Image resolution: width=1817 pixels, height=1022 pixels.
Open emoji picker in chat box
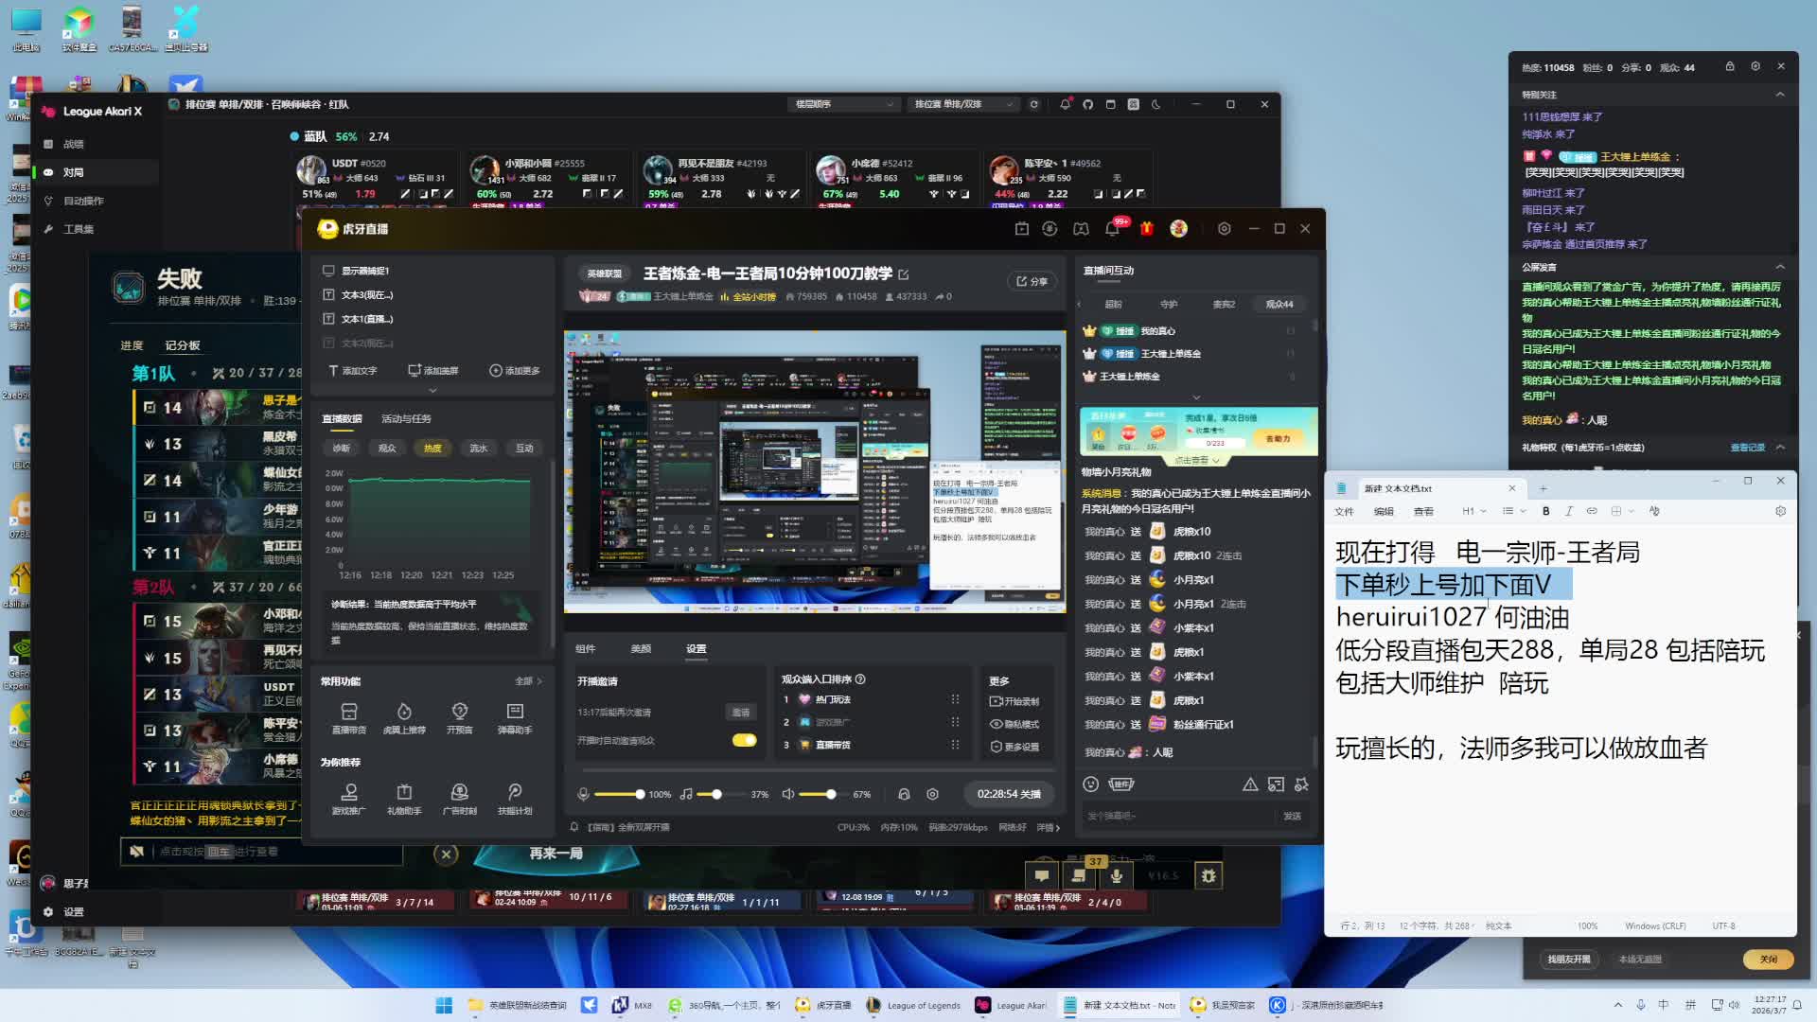pyautogui.click(x=1090, y=784)
